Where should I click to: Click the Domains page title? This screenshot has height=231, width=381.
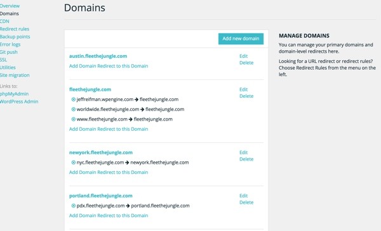(84, 8)
